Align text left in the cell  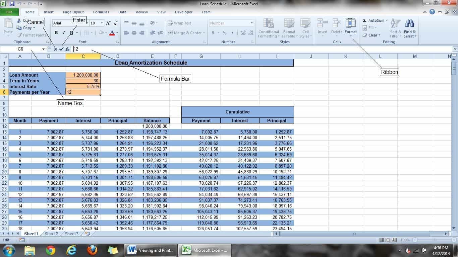coord(126,33)
